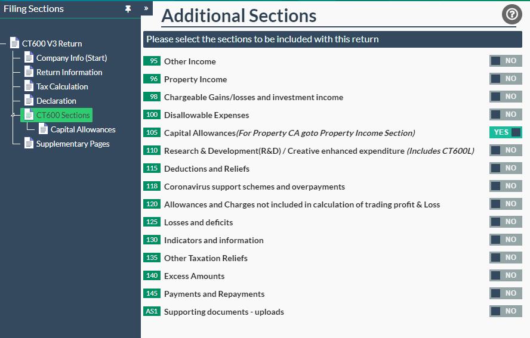Click the Declaration page icon
The height and width of the screenshot is (338, 530).
(29, 101)
